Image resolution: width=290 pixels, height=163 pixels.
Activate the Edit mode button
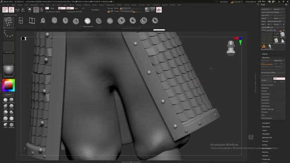point(5,10)
